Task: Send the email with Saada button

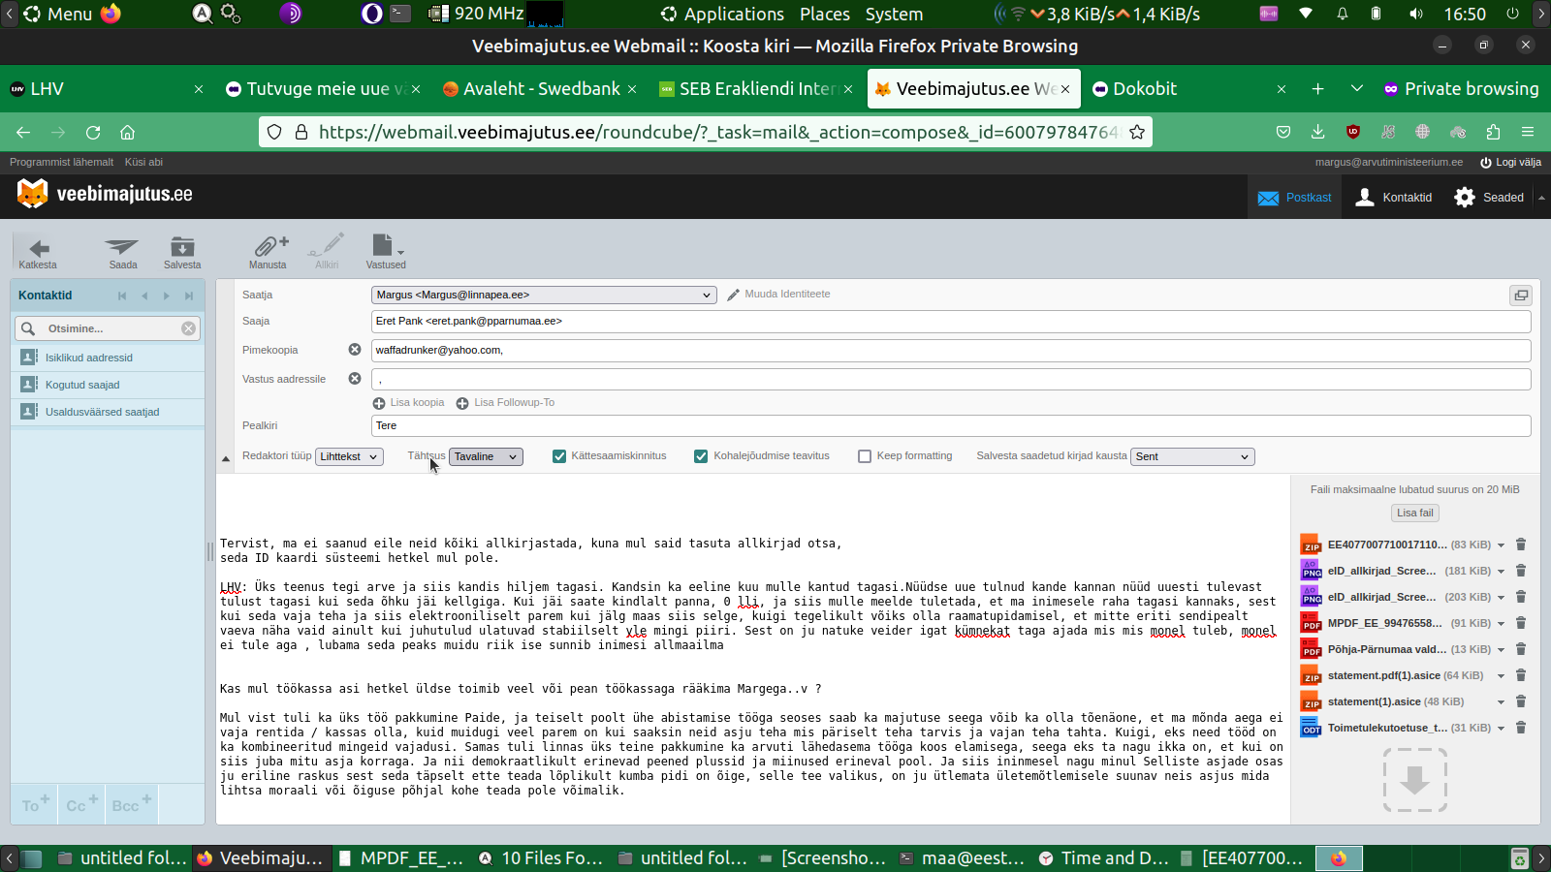Action: point(123,253)
